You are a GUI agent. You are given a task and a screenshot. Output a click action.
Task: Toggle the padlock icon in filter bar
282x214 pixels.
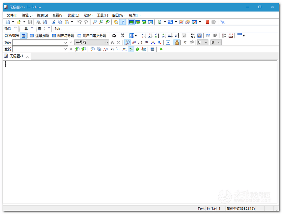pyautogui.click(x=177, y=43)
